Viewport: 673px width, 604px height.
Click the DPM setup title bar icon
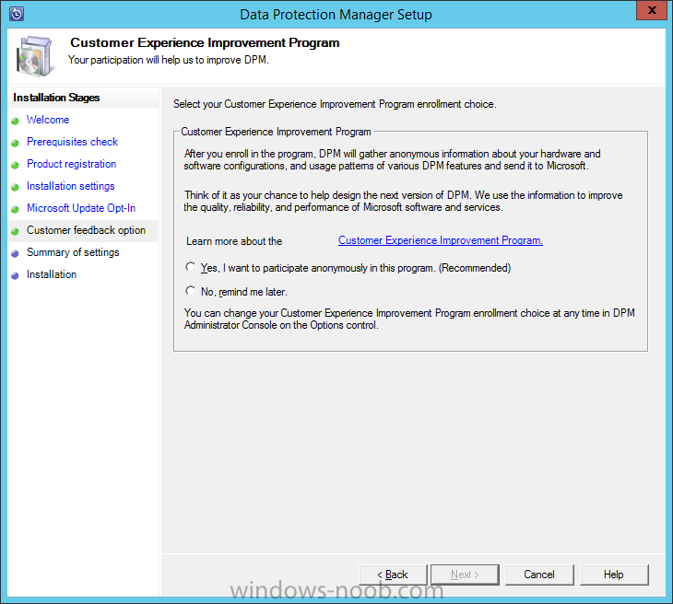(x=17, y=14)
